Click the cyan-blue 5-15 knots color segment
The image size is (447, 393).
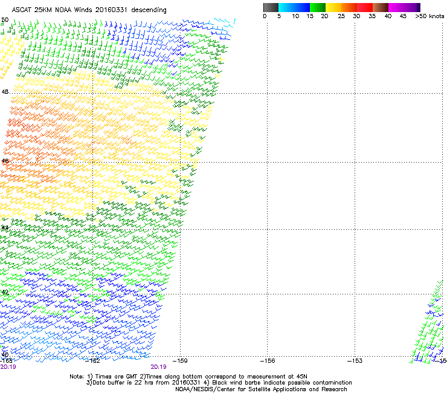click(294, 7)
